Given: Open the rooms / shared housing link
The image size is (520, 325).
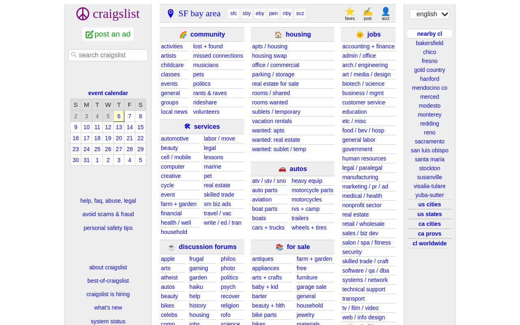Looking at the screenshot, I should click(271, 93).
